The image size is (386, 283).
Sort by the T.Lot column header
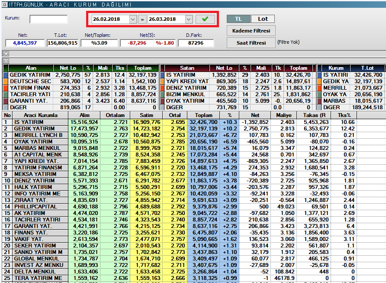367,68
